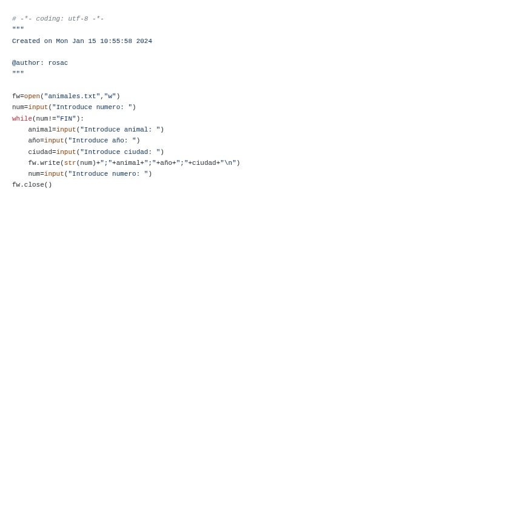Screen dimensions: 514x514
Task: Click the 'Created on Mon Jan 15' line
Action: (x=82, y=41)
